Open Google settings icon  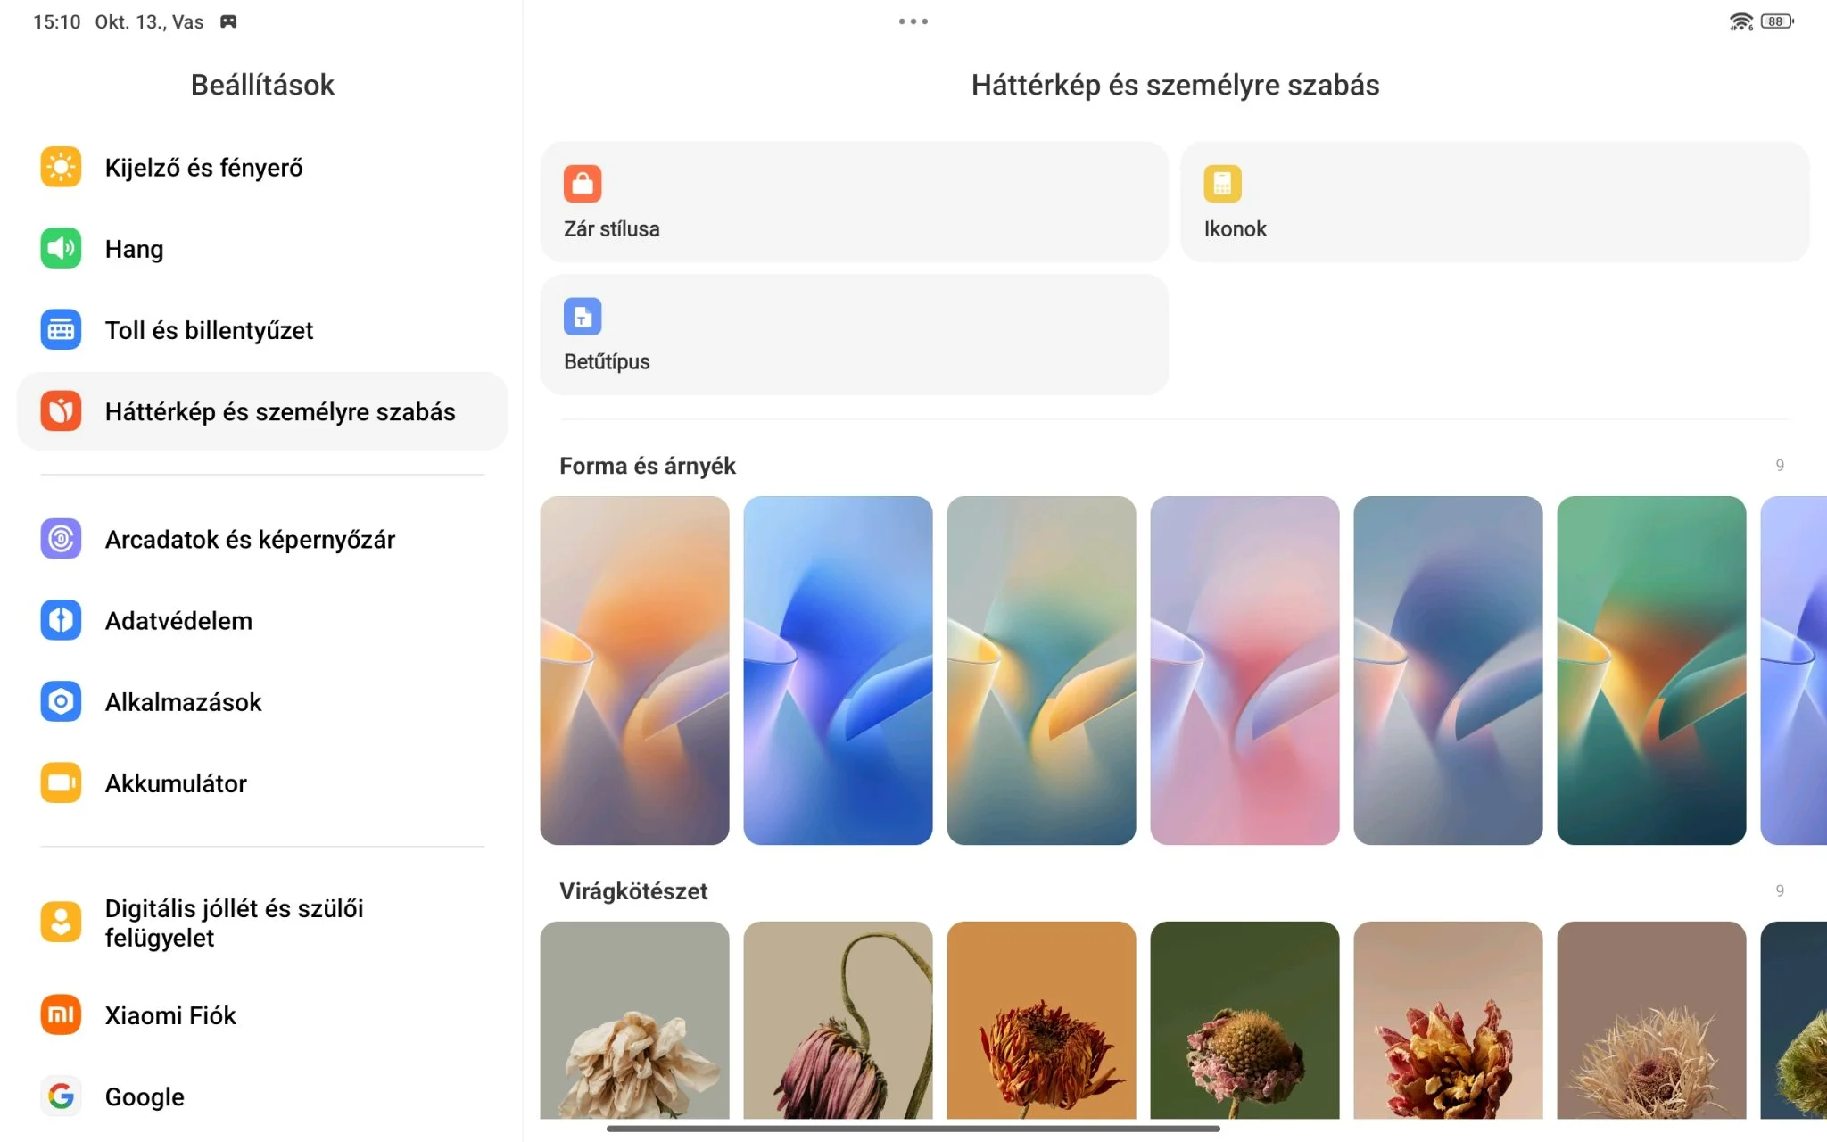coord(61,1096)
